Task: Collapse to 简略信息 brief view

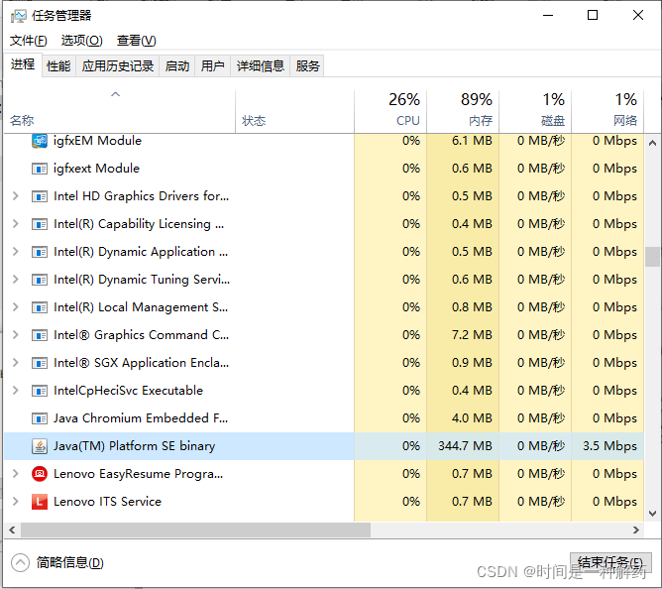Action: pyautogui.click(x=57, y=563)
